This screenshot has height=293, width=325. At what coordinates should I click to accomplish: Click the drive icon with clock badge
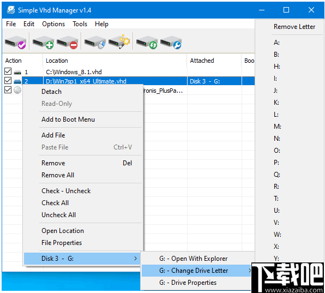95,43
